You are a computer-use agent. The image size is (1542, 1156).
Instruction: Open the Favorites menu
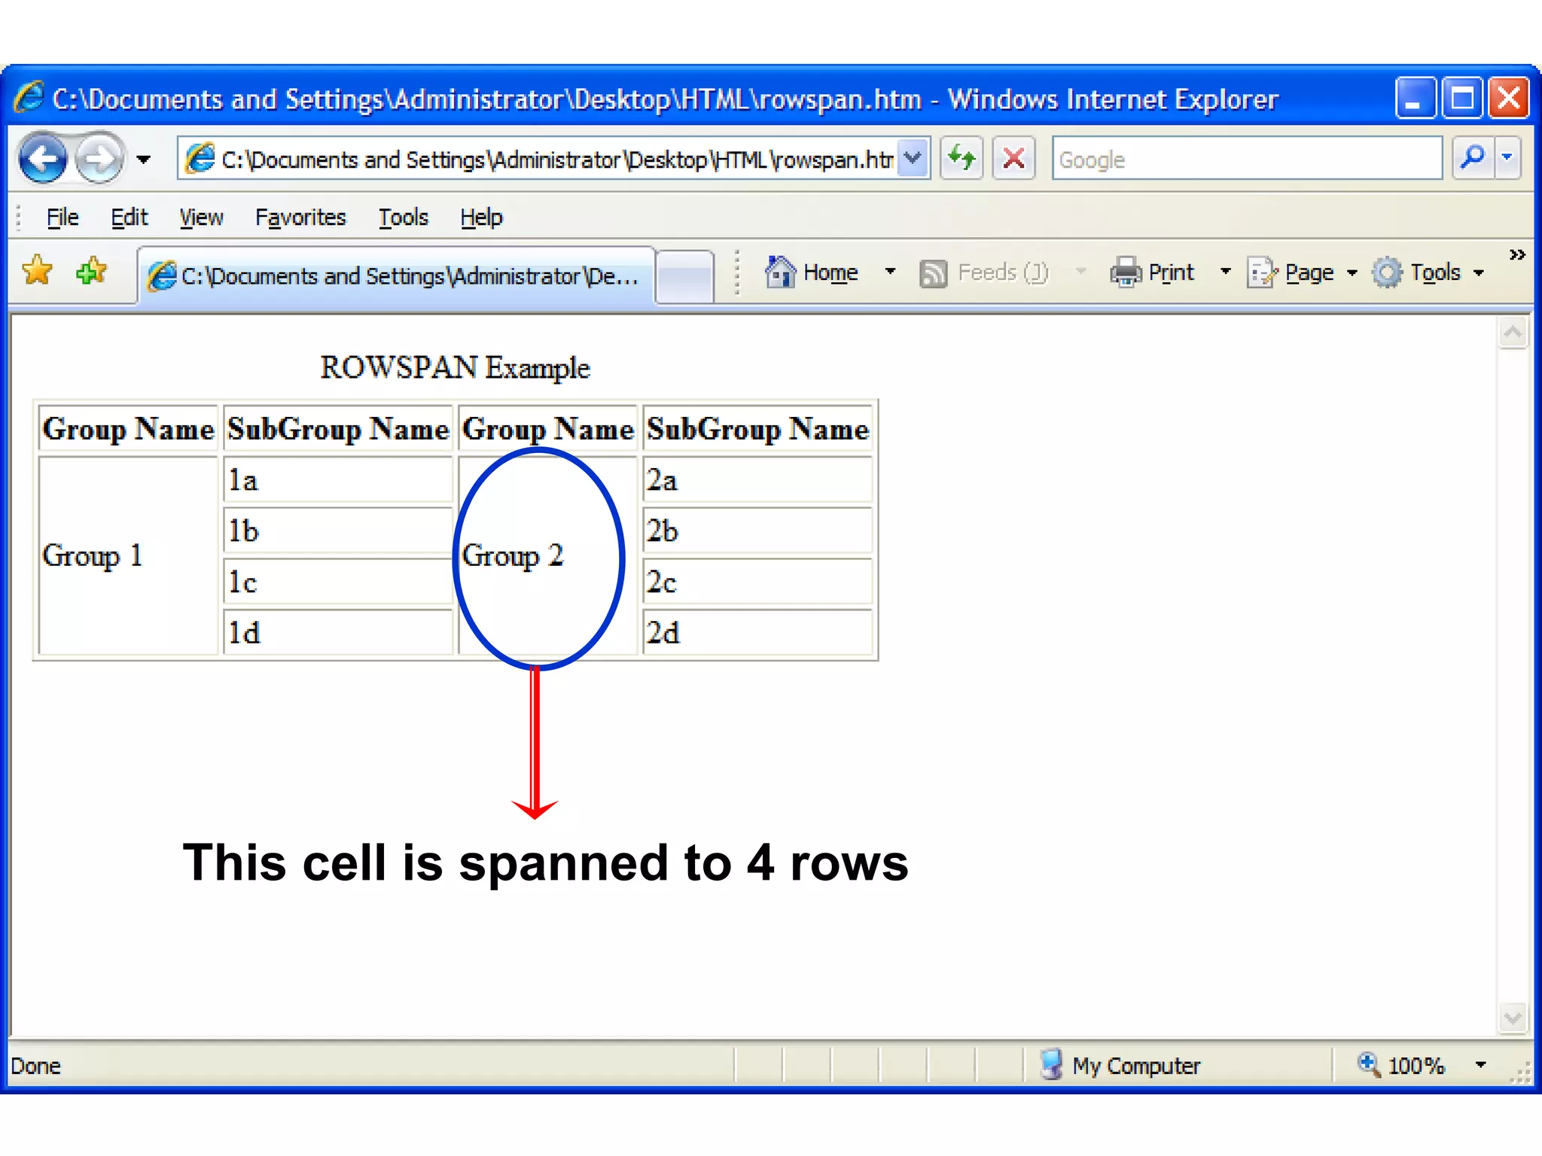click(300, 218)
